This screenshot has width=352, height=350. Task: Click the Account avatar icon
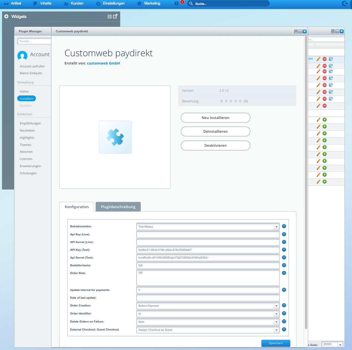[x=22, y=55]
